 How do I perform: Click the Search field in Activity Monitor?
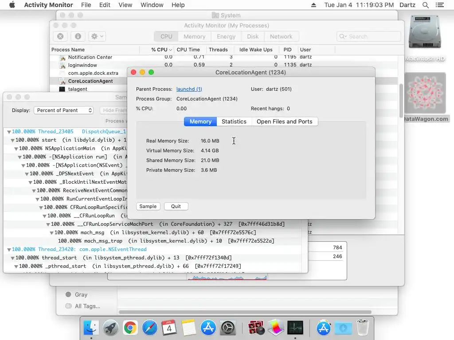[369, 36]
